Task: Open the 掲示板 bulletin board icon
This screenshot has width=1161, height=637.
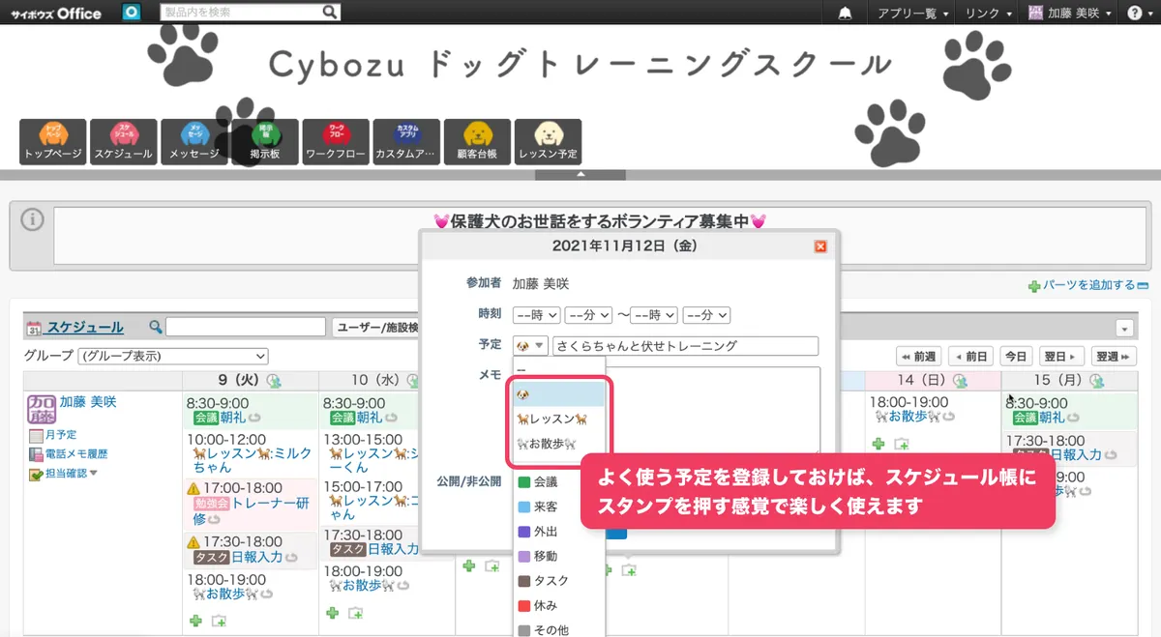Action: click(x=265, y=141)
